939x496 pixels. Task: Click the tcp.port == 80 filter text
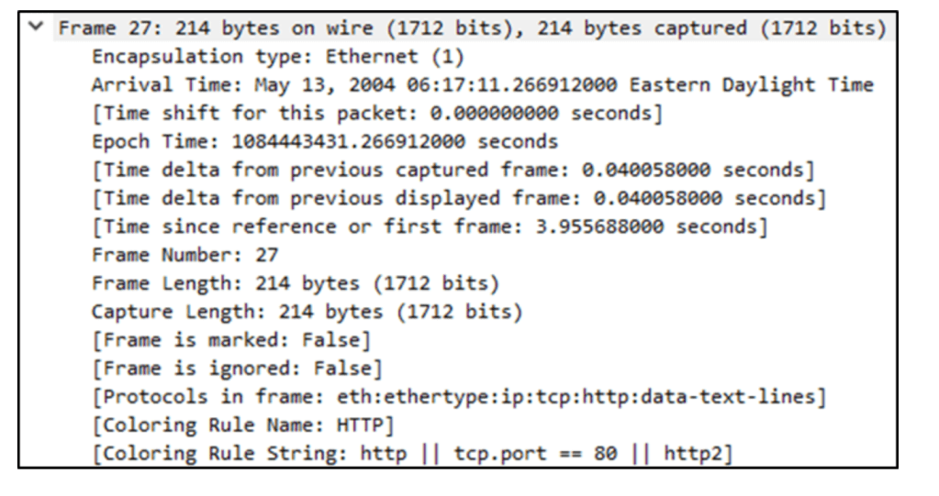point(535,454)
